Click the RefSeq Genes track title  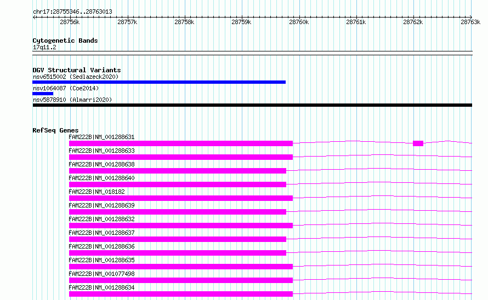click(x=55, y=130)
